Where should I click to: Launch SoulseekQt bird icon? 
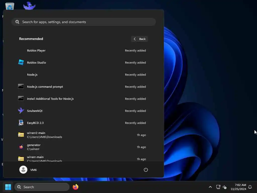21,111
